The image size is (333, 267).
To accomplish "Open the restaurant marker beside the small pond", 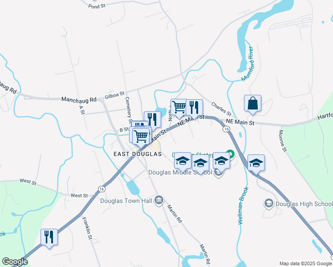I will [x=152, y=120].
